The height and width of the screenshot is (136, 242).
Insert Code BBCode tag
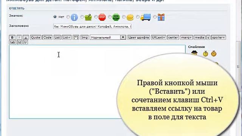click(47, 37)
